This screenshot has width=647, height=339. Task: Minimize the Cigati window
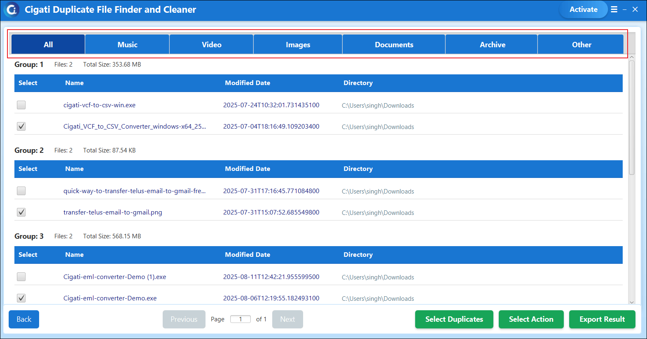(625, 9)
